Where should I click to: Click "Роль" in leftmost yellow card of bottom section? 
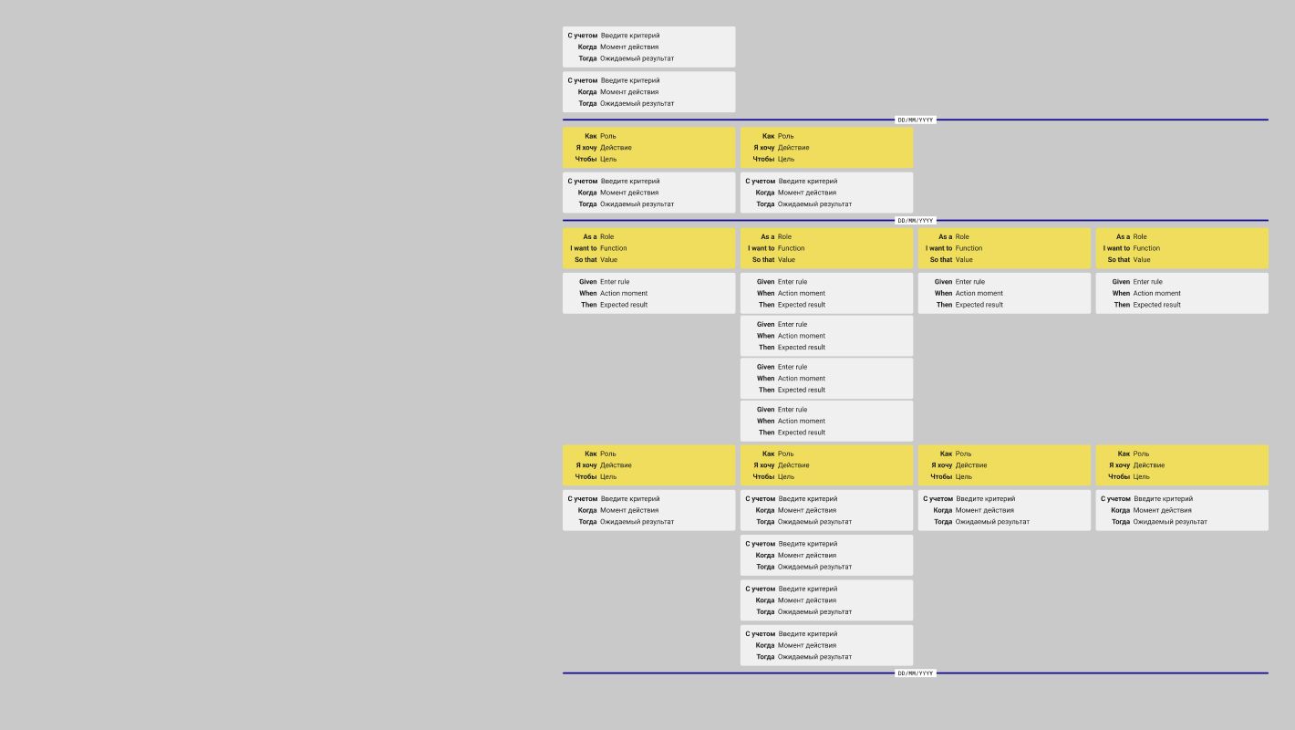(x=608, y=454)
